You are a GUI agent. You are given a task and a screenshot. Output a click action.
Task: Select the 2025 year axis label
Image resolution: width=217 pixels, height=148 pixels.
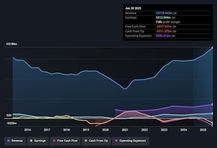(x=203, y=130)
